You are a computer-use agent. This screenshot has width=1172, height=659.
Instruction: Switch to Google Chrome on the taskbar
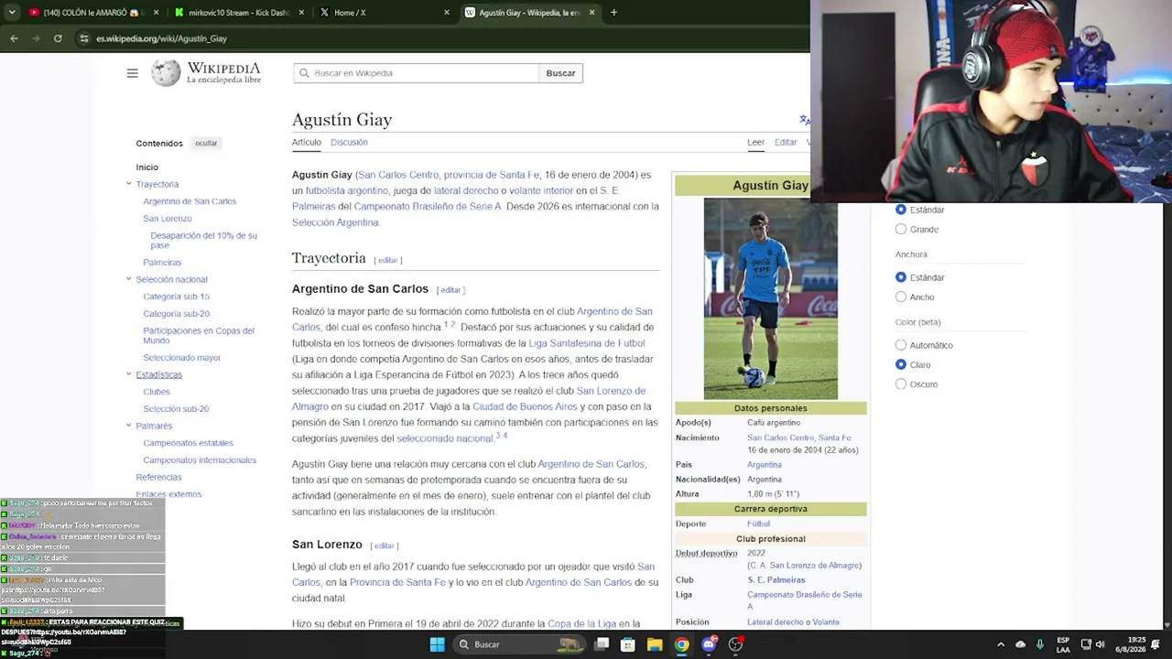click(682, 644)
